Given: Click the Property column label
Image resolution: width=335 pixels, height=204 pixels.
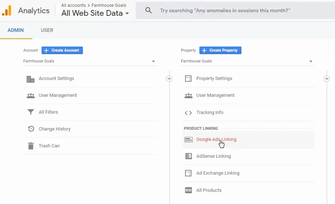Looking at the screenshot, I should coord(188,50).
